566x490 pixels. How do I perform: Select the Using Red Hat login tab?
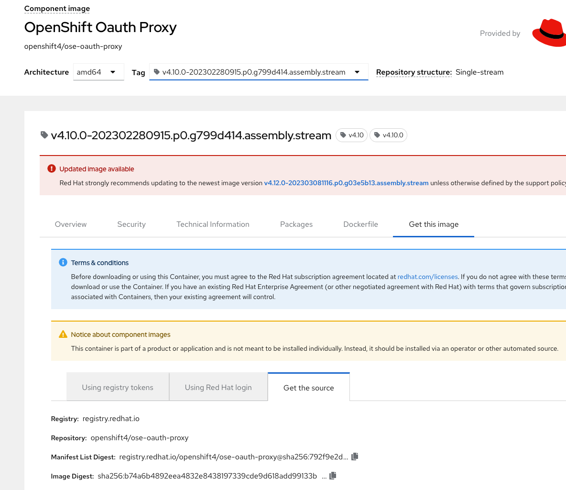click(218, 387)
